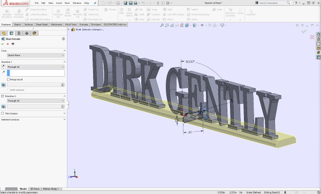The width and height of the screenshot is (321, 194).
Task: Open Appearances task pane color-ball icon
Action: coord(318,53)
